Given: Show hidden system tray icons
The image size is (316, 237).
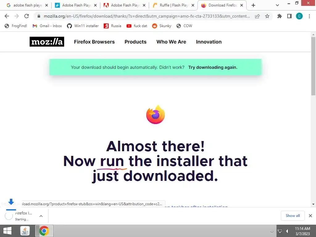Looking at the screenshot, I should coord(272,231).
